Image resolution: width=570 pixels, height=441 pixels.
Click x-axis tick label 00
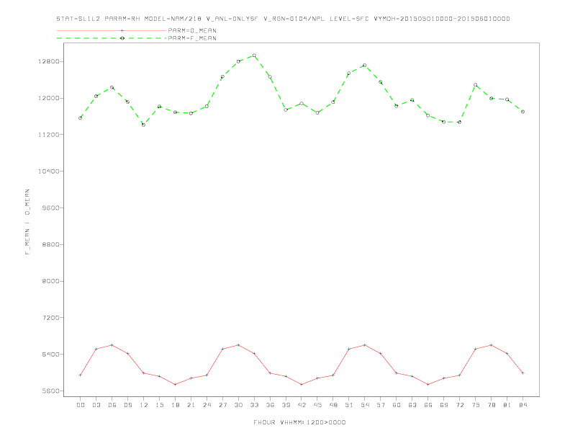pos(81,405)
